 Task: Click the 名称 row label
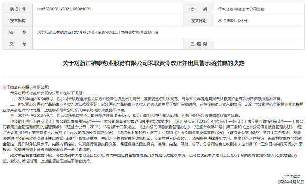pyautogui.click(x=18, y=32)
